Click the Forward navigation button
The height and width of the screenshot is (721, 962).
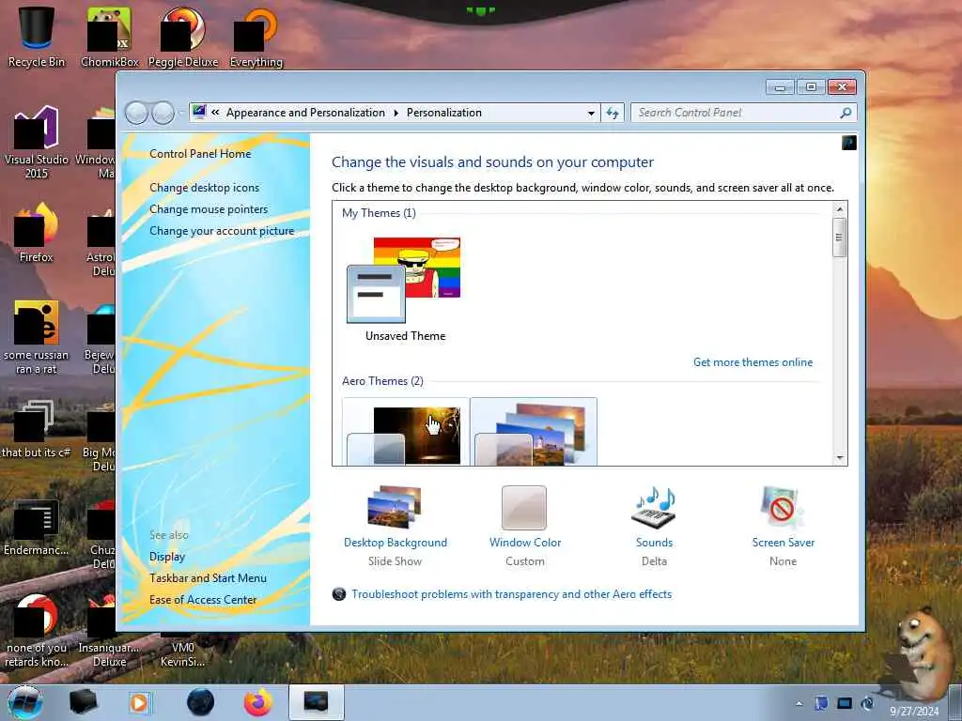click(163, 113)
